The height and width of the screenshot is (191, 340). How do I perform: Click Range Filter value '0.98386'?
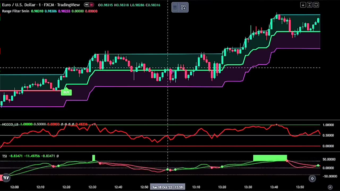pyautogui.click(x=50, y=11)
